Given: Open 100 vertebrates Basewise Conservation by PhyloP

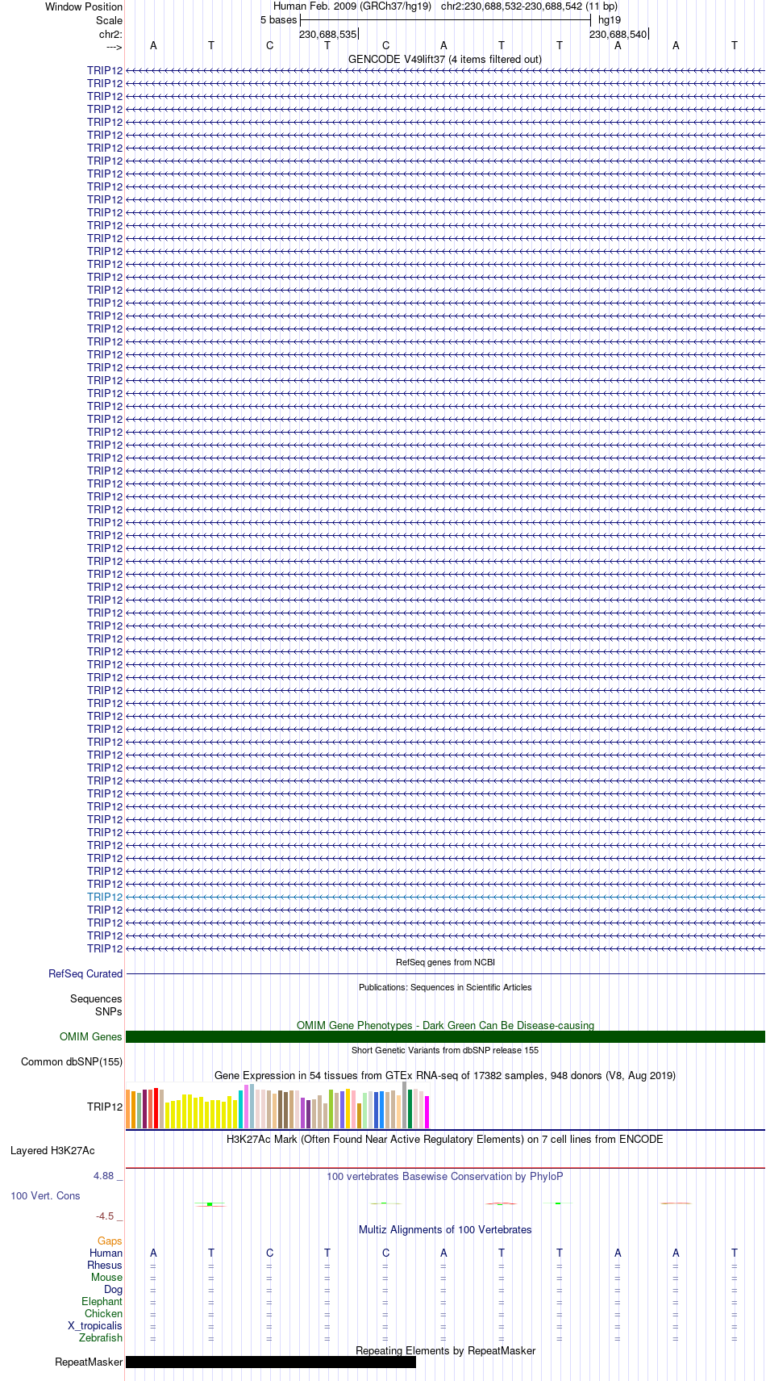Looking at the screenshot, I should (445, 1177).
